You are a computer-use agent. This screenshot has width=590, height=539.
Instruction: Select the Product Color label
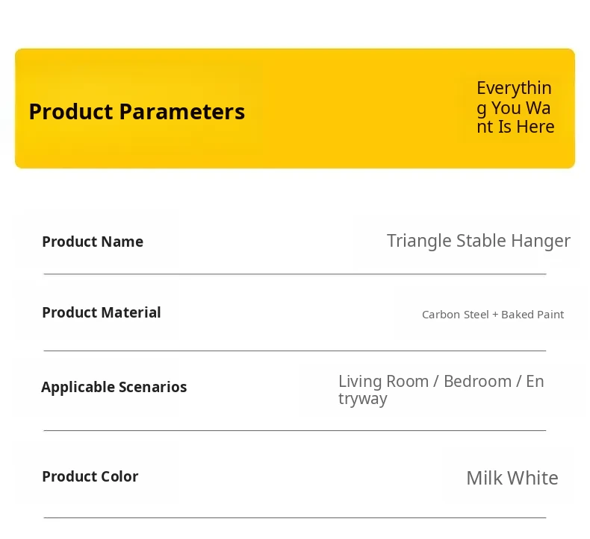click(90, 476)
